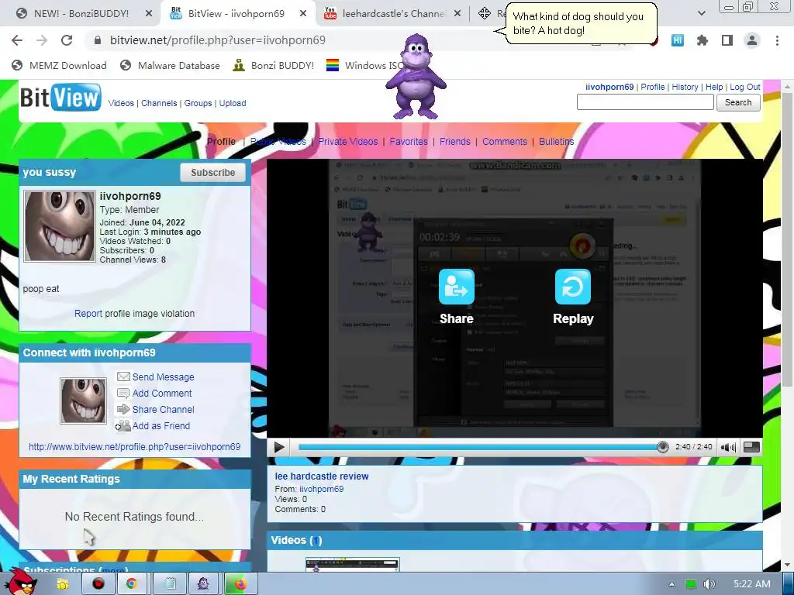Click the BonziBUDDY purple gorilla character
Image resolution: width=794 pixels, height=595 pixels.
[x=416, y=76]
